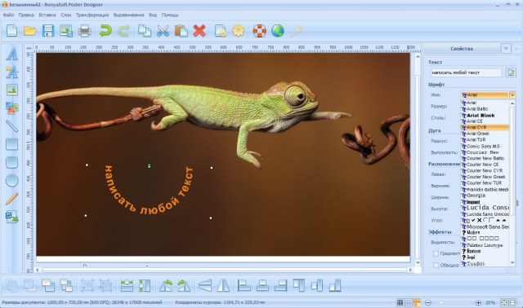Screen dimensions: 523x308
Task: Delete the object with the red X
Action: coord(199,31)
